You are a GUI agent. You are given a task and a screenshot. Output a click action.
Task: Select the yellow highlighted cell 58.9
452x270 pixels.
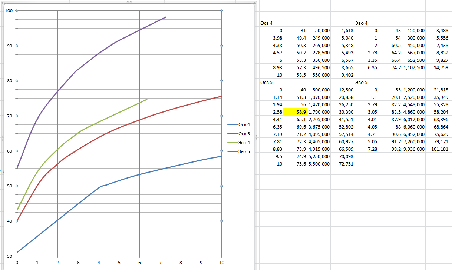295,112
